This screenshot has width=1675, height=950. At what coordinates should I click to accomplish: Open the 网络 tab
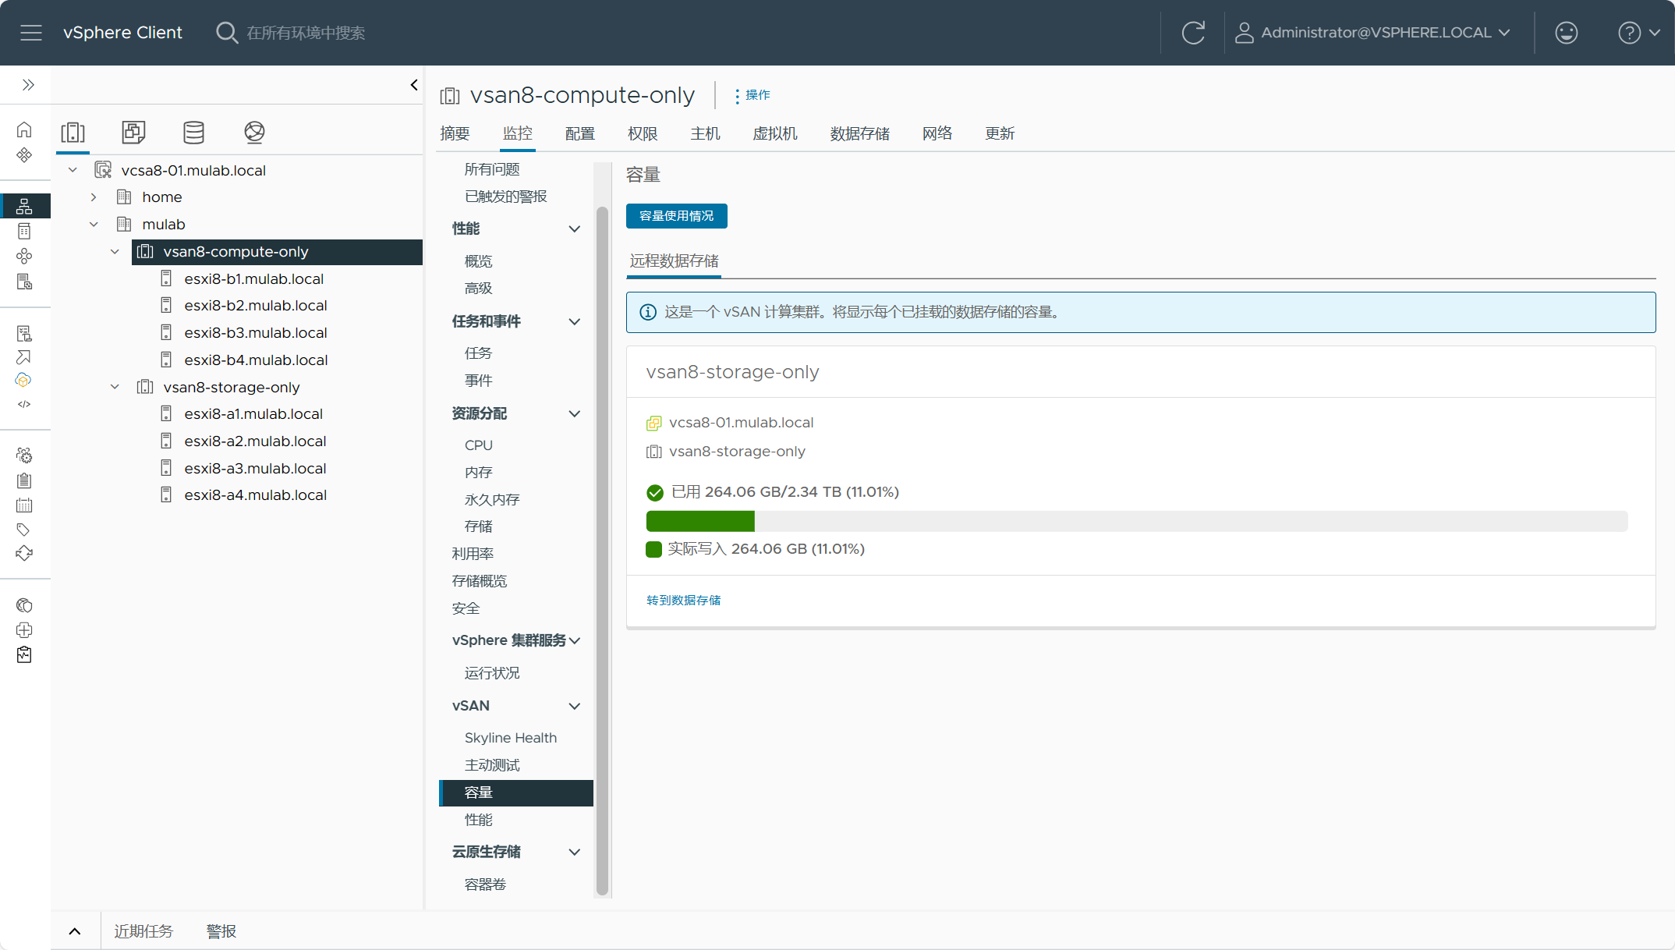(x=937, y=133)
